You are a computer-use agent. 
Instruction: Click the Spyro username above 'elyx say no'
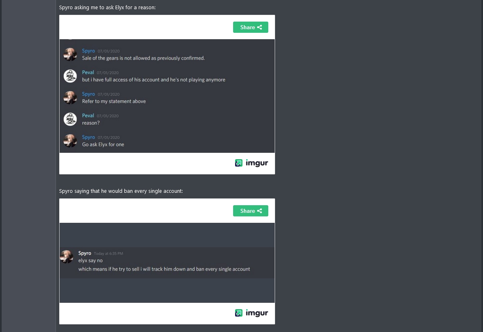[85, 253]
